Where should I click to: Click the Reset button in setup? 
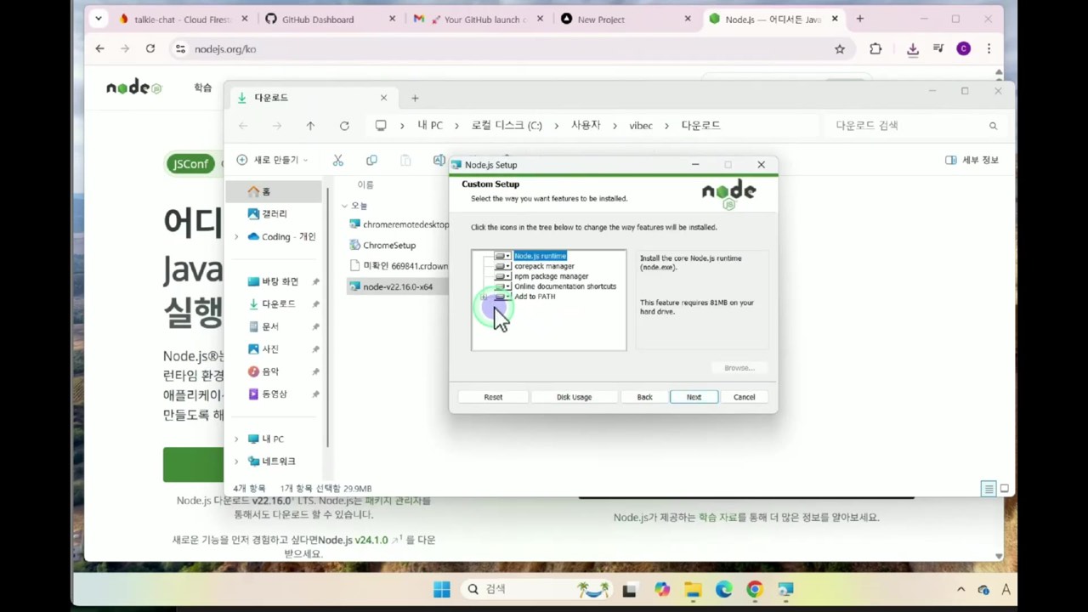click(x=493, y=397)
